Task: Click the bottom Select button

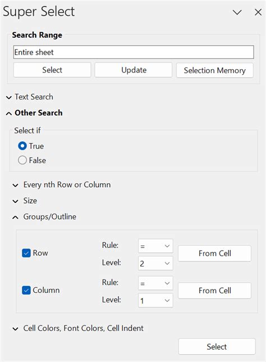Action: point(217,346)
